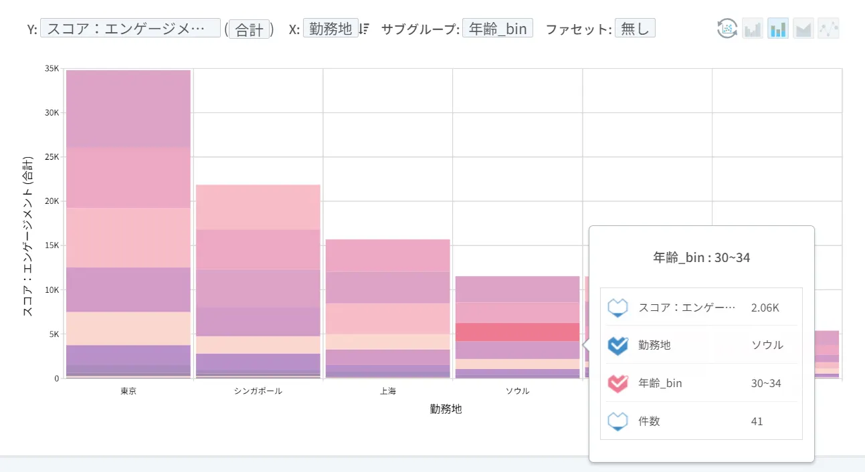Click the 東京 x-axis label
Screen dimensions: 865x472
coord(128,391)
